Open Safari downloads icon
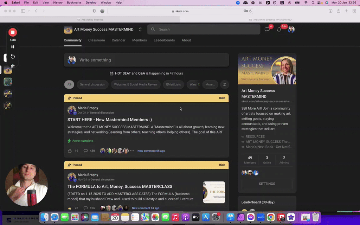This screenshot has height=225, width=360. (x=330, y=11)
